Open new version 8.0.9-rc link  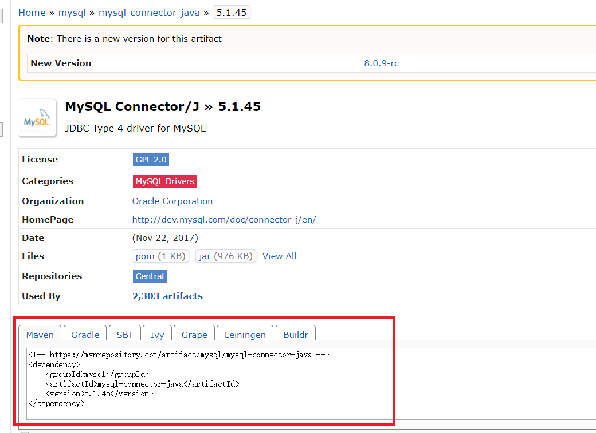(x=381, y=63)
